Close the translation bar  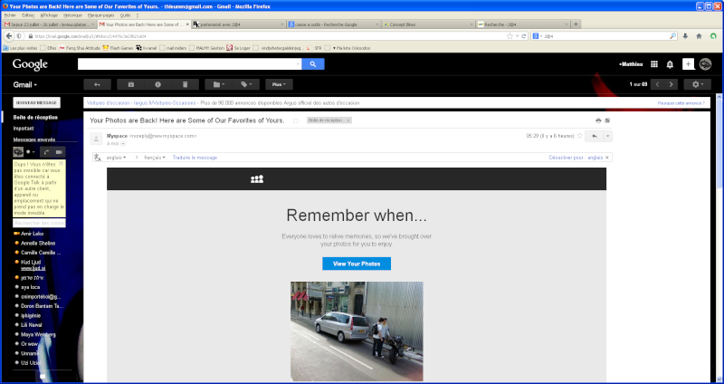point(607,158)
